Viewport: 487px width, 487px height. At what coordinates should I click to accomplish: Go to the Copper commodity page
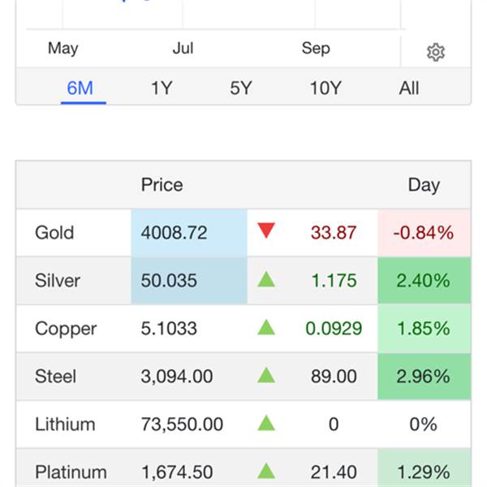pos(66,329)
